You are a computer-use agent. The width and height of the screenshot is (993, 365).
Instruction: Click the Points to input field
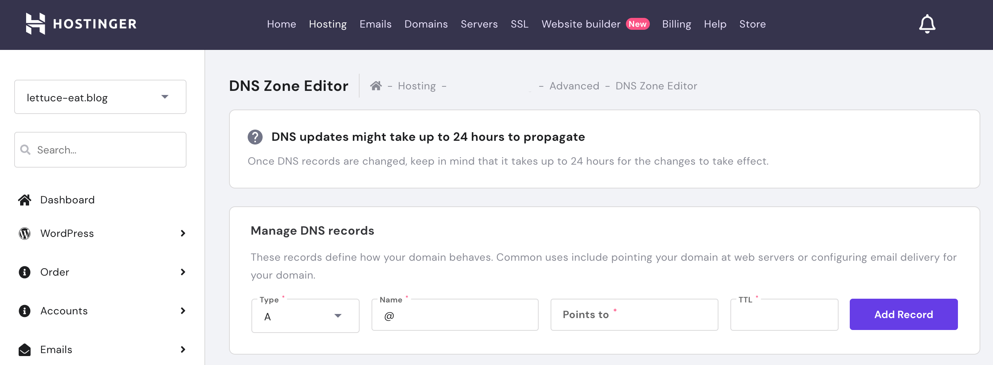634,315
